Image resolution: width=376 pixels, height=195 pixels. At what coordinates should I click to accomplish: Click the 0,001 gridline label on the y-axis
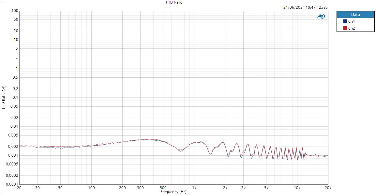(x=12, y=156)
